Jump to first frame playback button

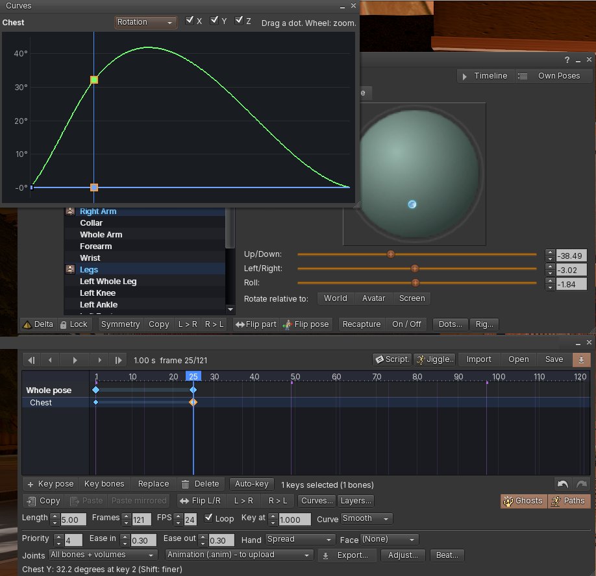32,360
